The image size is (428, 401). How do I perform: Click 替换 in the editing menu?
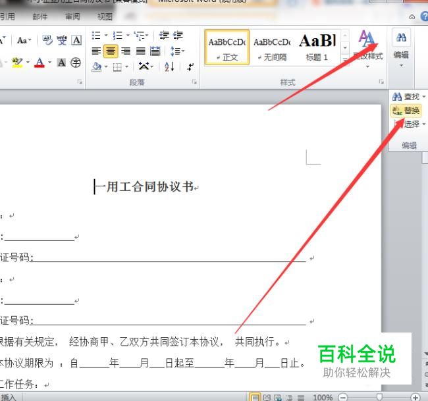point(406,111)
